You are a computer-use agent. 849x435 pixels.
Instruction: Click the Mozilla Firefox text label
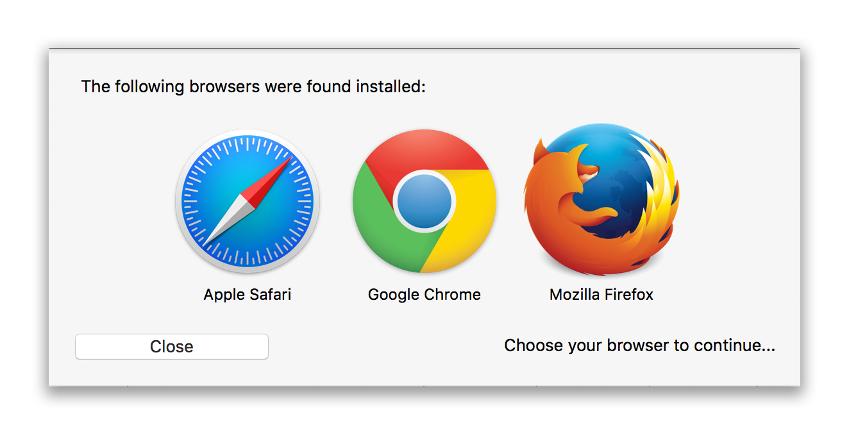click(601, 295)
